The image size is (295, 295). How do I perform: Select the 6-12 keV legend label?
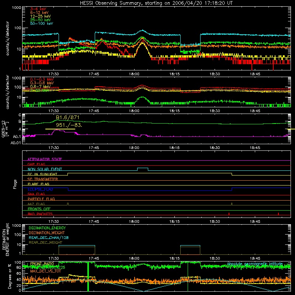pyautogui.click(x=39, y=13)
